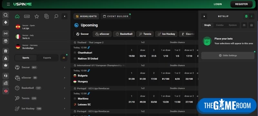
Task: Click the green betslip ticket icon
Action: click(x=246, y=16)
